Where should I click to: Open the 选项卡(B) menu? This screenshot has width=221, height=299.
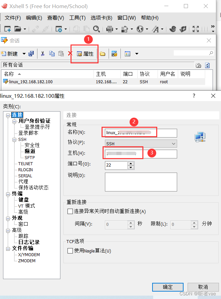click(101, 18)
